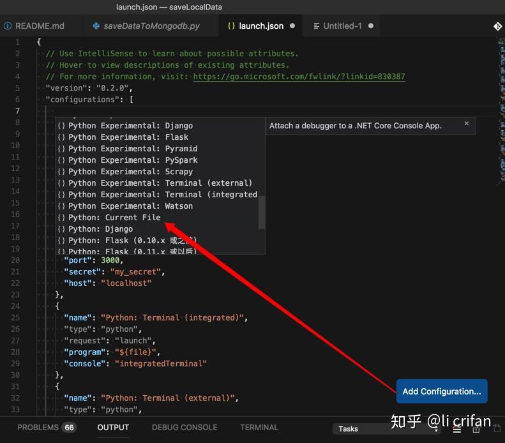
Task: Click the "program": "${file}" line
Action: (112, 352)
